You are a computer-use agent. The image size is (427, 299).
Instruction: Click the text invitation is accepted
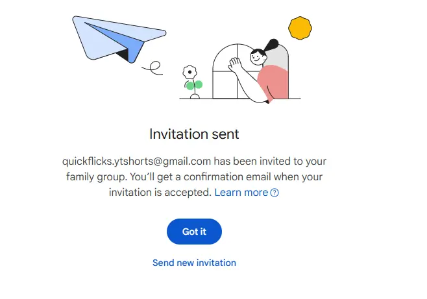click(x=160, y=193)
